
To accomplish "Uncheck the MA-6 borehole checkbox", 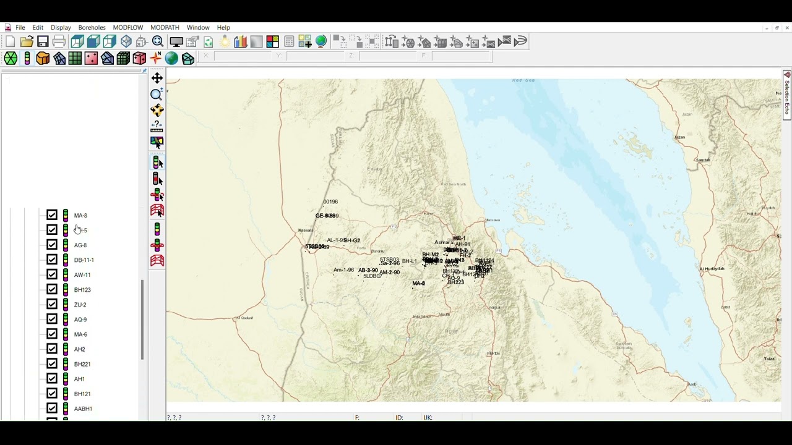I will [52, 334].
